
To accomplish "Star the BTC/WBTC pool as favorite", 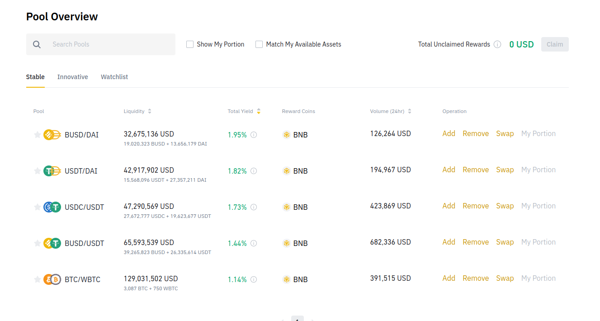I will coord(38,279).
